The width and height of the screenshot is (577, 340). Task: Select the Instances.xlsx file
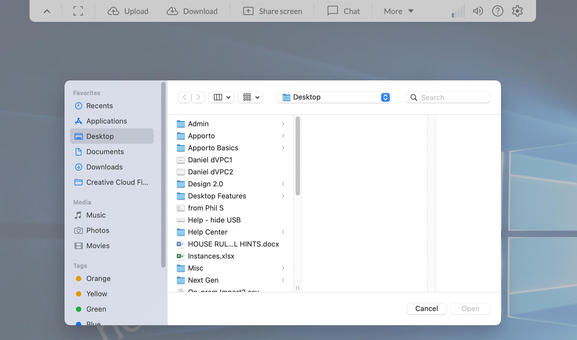click(211, 256)
